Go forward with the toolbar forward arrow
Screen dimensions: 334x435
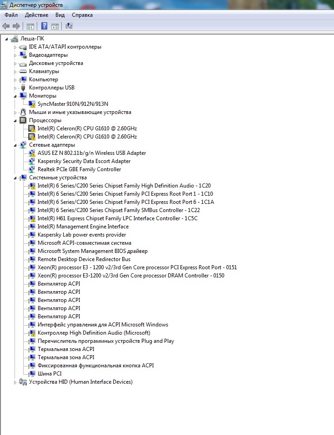[x=16, y=26]
